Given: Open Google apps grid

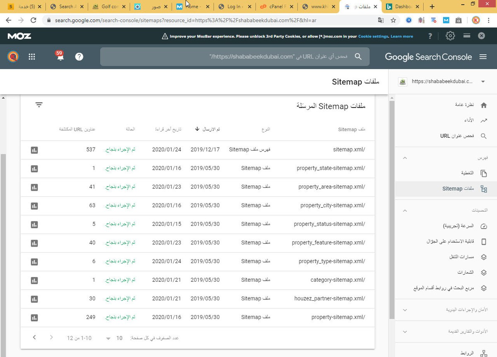Looking at the screenshot, I should pyautogui.click(x=32, y=57).
